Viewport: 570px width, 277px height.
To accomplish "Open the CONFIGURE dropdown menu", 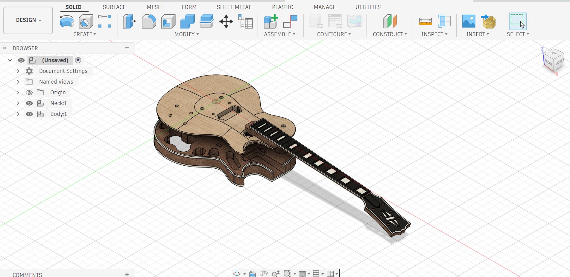I will coord(334,34).
